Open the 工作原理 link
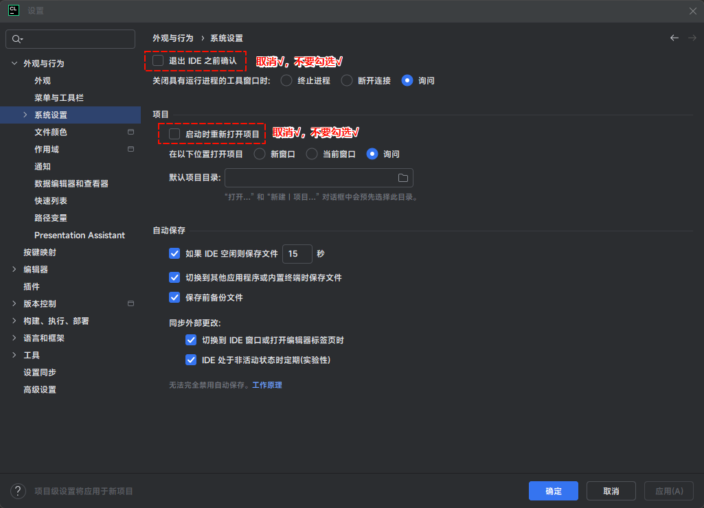The image size is (704, 508). pos(266,385)
